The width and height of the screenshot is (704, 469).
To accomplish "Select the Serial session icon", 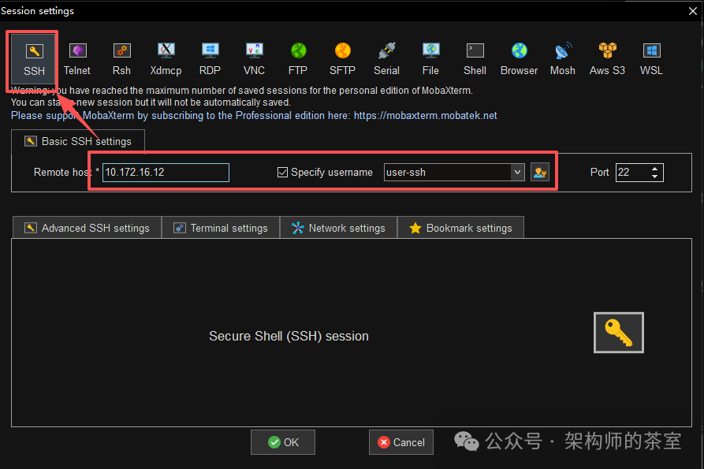I will [x=386, y=59].
